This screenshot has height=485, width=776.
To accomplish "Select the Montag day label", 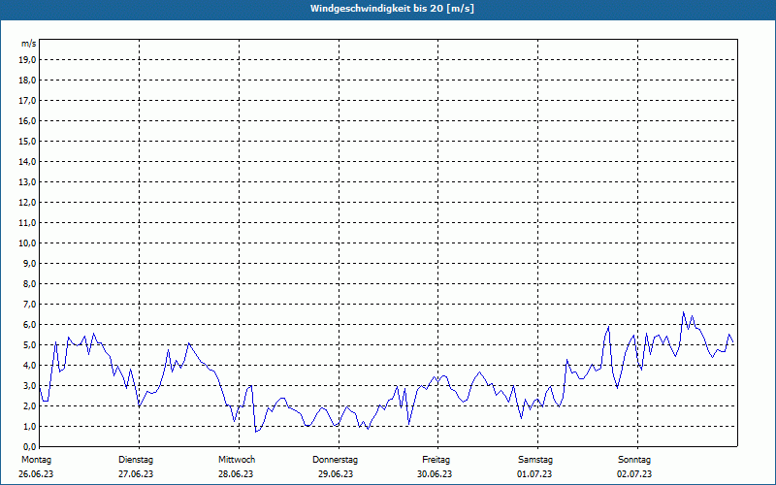I will [x=35, y=459].
